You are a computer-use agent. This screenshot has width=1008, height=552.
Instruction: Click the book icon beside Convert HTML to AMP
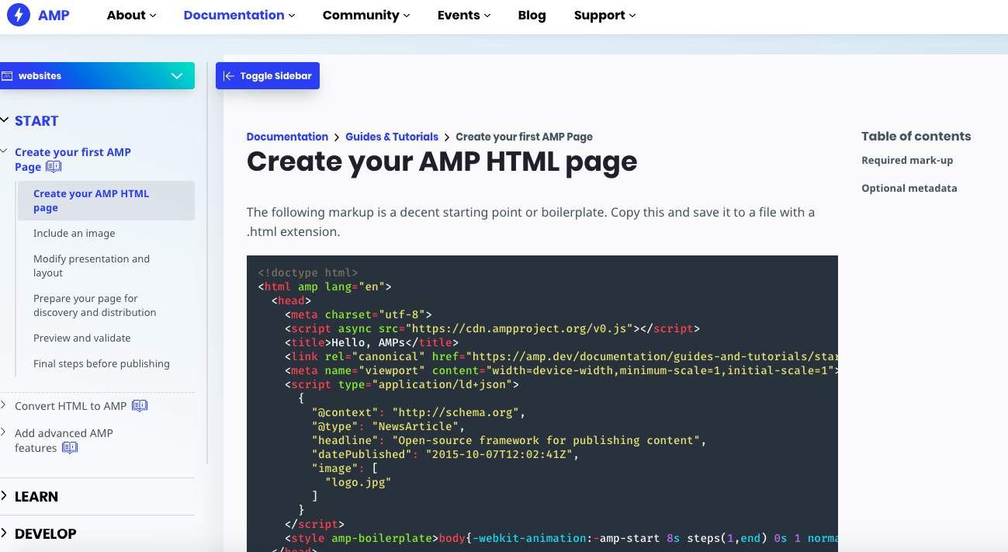(140, 406)
